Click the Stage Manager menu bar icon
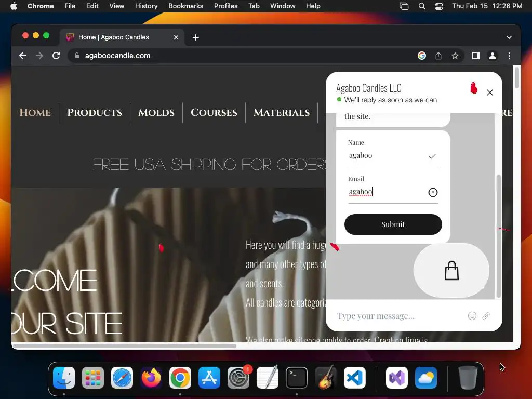 pos(404,6)
